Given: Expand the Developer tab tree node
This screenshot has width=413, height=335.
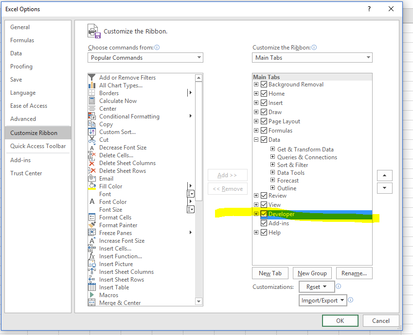Looking at the screenshot, I should click(256, 214).
